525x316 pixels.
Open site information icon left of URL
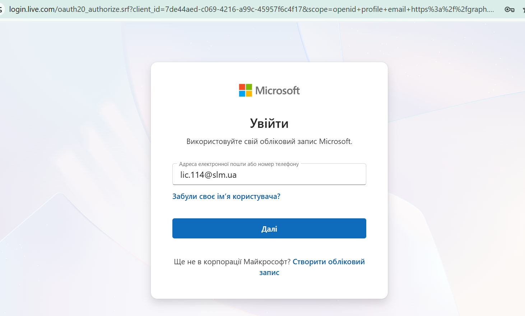tap(1, 9)
